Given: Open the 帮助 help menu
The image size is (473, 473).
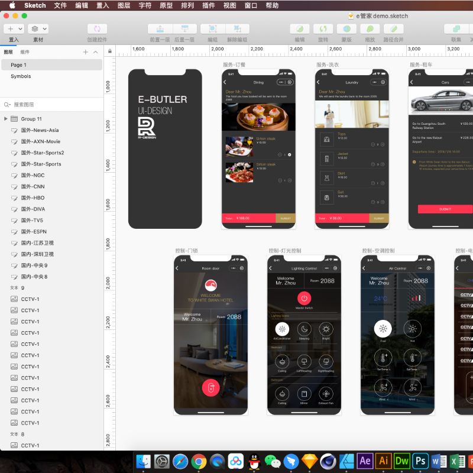Looking at the screenshot, I should point(272,5).
